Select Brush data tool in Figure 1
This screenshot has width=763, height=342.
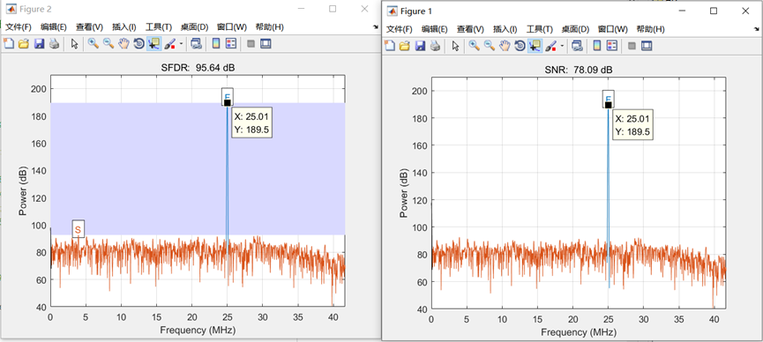click(551, 46)
